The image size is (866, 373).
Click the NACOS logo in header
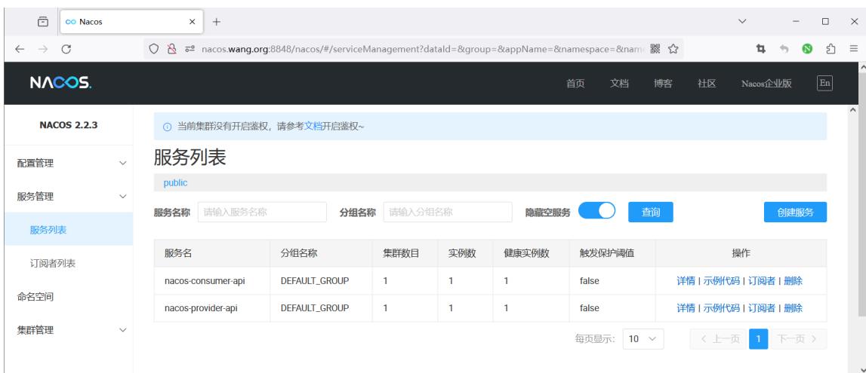coord(60,83)
